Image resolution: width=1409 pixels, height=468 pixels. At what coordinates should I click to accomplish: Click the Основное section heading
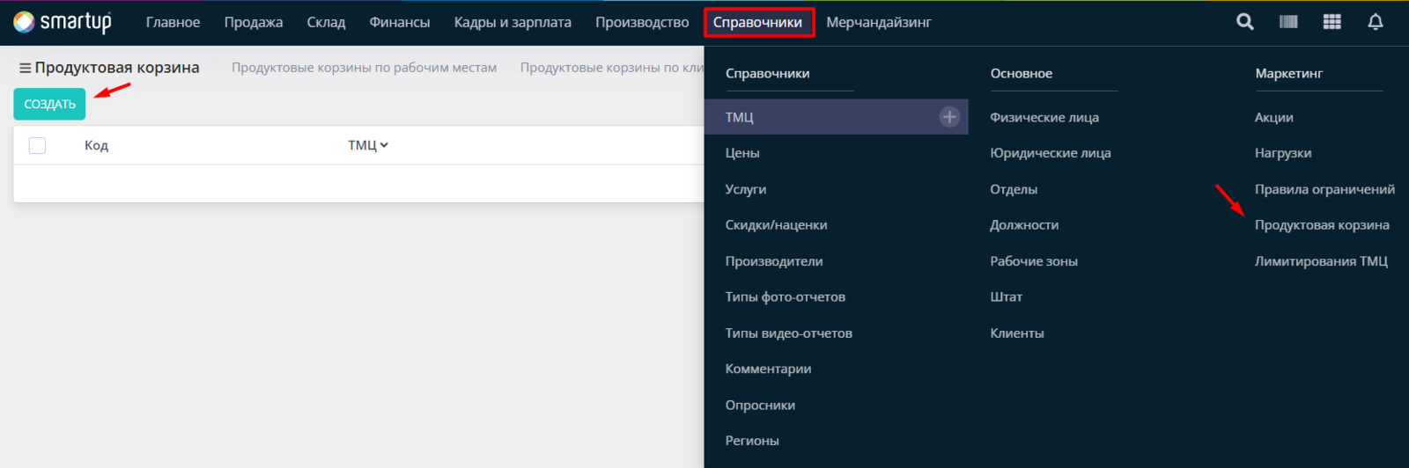[1022, 73]
